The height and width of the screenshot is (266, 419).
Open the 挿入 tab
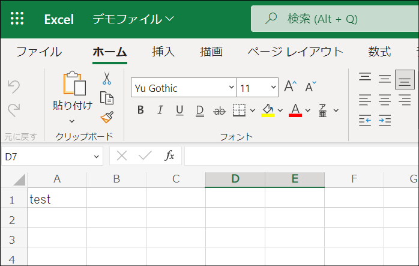pyautogui.click(x=163, y=52)
